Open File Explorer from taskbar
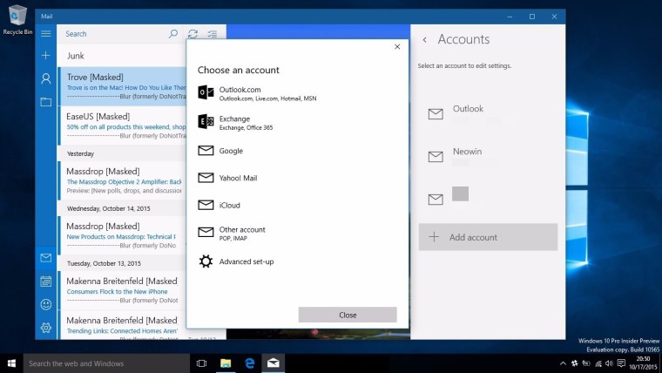 226,363
